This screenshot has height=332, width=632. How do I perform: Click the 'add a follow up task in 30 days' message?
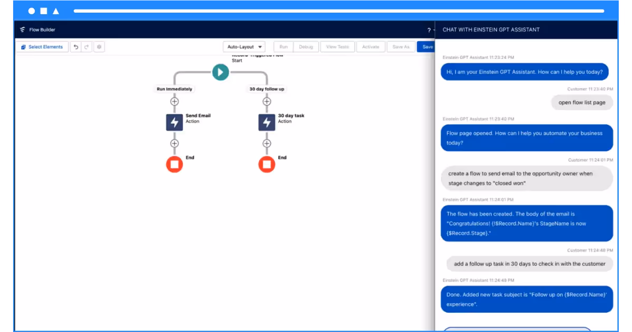pyautogui.click(x=529, y=264)
